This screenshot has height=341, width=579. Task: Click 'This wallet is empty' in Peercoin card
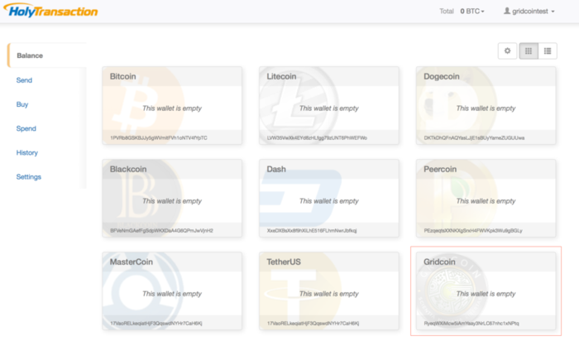tap(486, 201)
